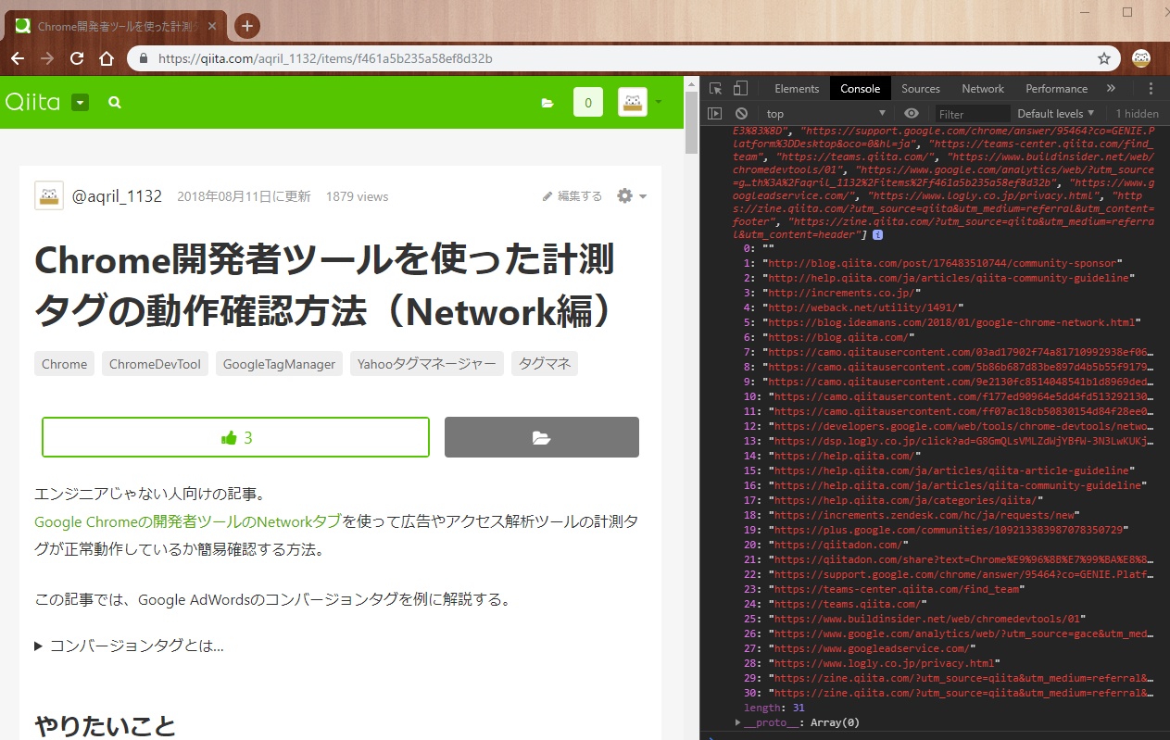Click the ChromeDevTool tag

pos(155,364)
